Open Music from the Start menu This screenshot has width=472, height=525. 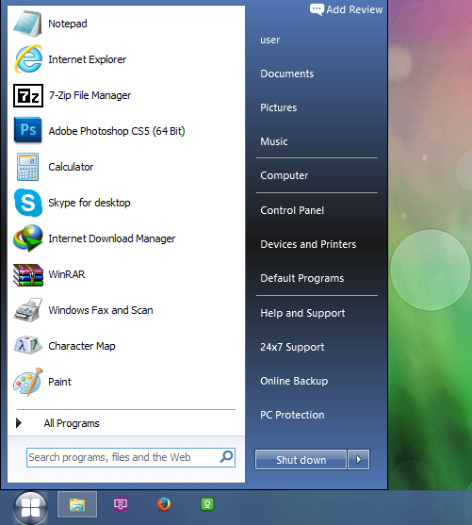274,141
